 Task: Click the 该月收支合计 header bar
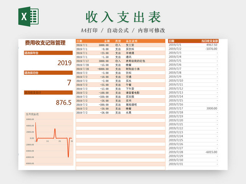48,93
